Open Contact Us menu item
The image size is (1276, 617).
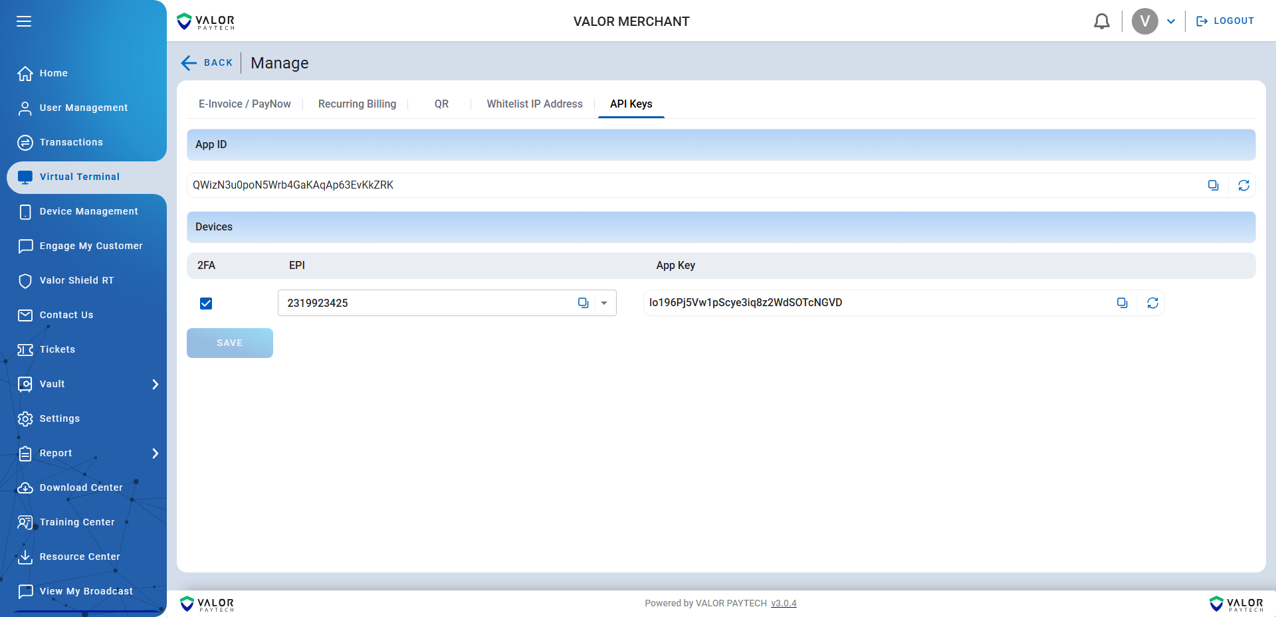pos(66,315)
